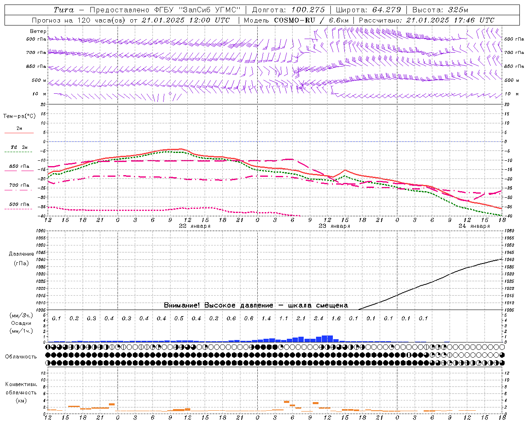This screenshot has width=526, height=421.
Task: Click the "(гПа)" unit under Давление
Action: pyautogui.click(x=21, y=264)
